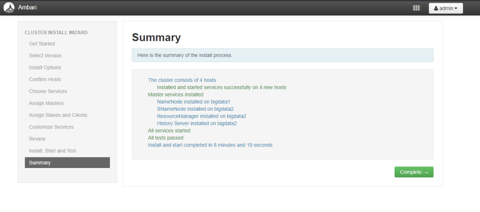Select Install, Start and Test step
Image resolution: width=480 pixels, height=212 pixels.
pos(52,151)
